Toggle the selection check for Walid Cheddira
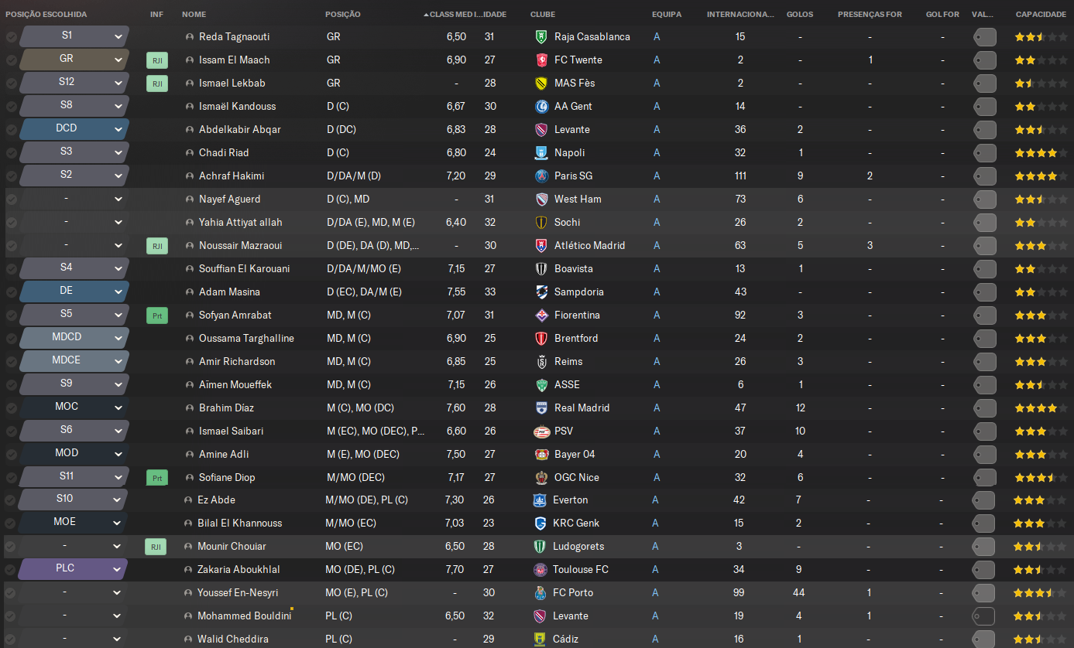Viewport: 1074px width, 648px height. (11, 639)
